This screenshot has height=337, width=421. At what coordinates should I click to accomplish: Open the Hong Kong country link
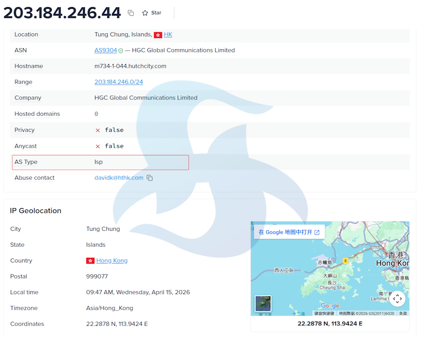click(x=112, y=261)
